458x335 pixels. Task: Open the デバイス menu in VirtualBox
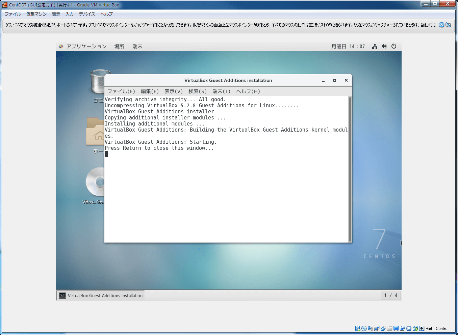86,14
